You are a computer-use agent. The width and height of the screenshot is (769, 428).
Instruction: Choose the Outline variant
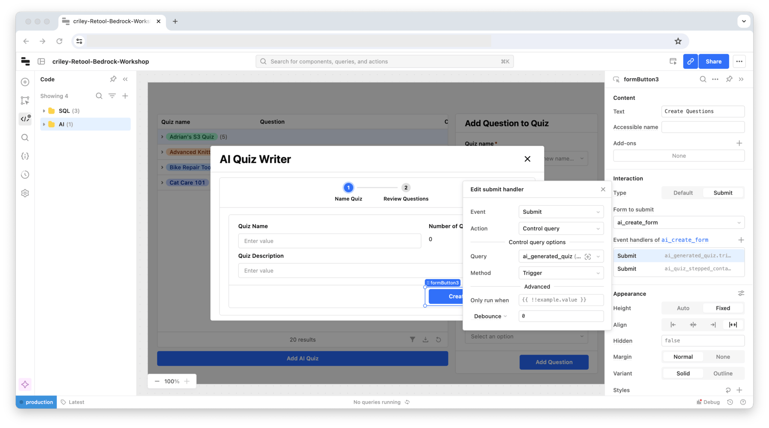723,373
